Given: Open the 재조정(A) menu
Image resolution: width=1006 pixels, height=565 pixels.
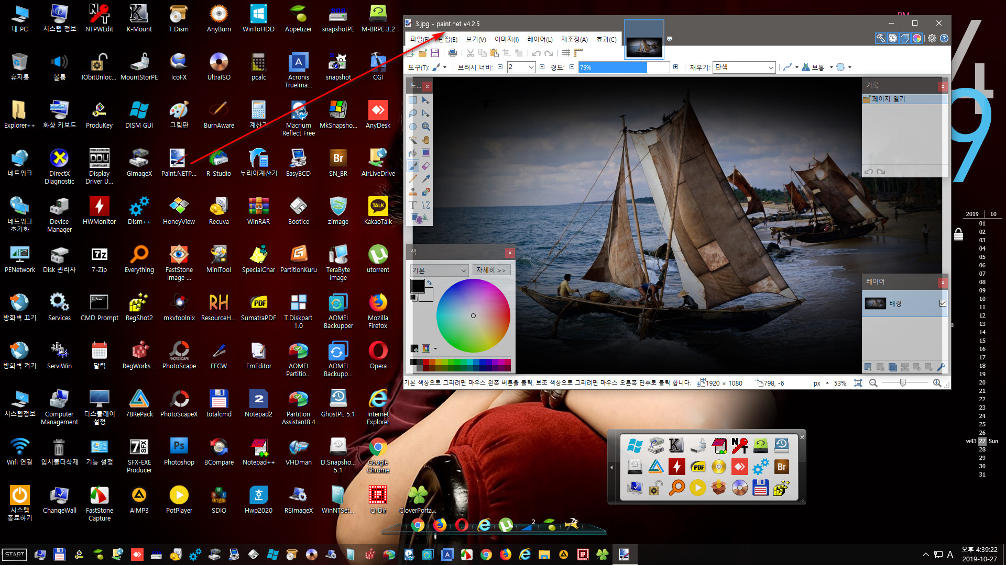Looking at the screenshot, I should click(x=574, y=39).
